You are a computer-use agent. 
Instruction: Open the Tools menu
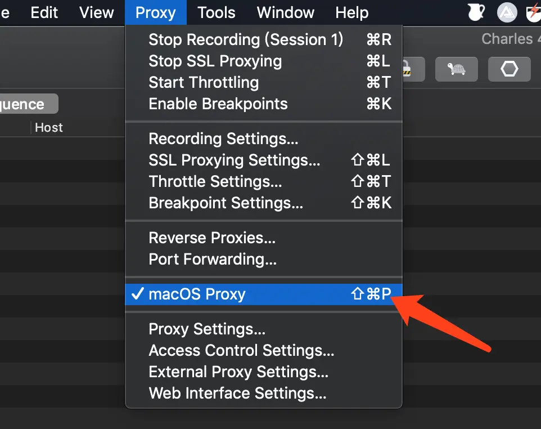pos(217,12)
